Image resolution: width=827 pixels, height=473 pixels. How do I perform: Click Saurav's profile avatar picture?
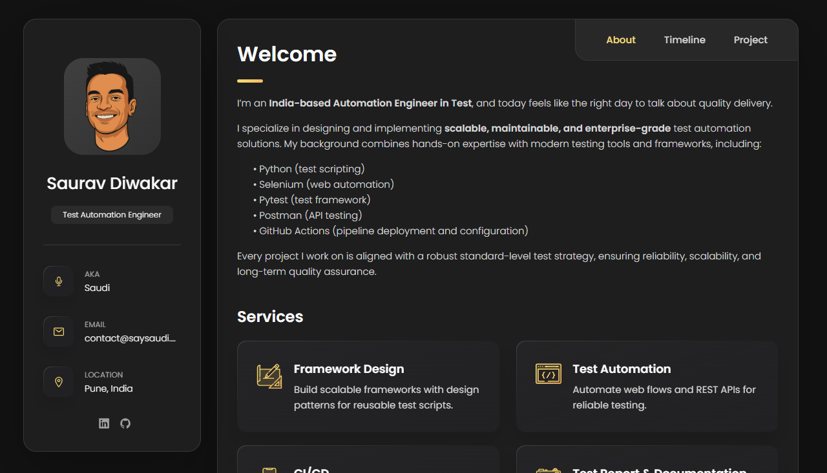coord(112,106)
